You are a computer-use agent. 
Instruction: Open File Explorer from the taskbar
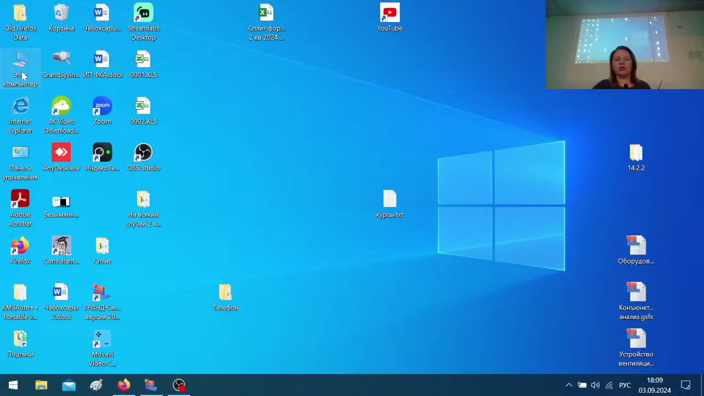point(41,385)
